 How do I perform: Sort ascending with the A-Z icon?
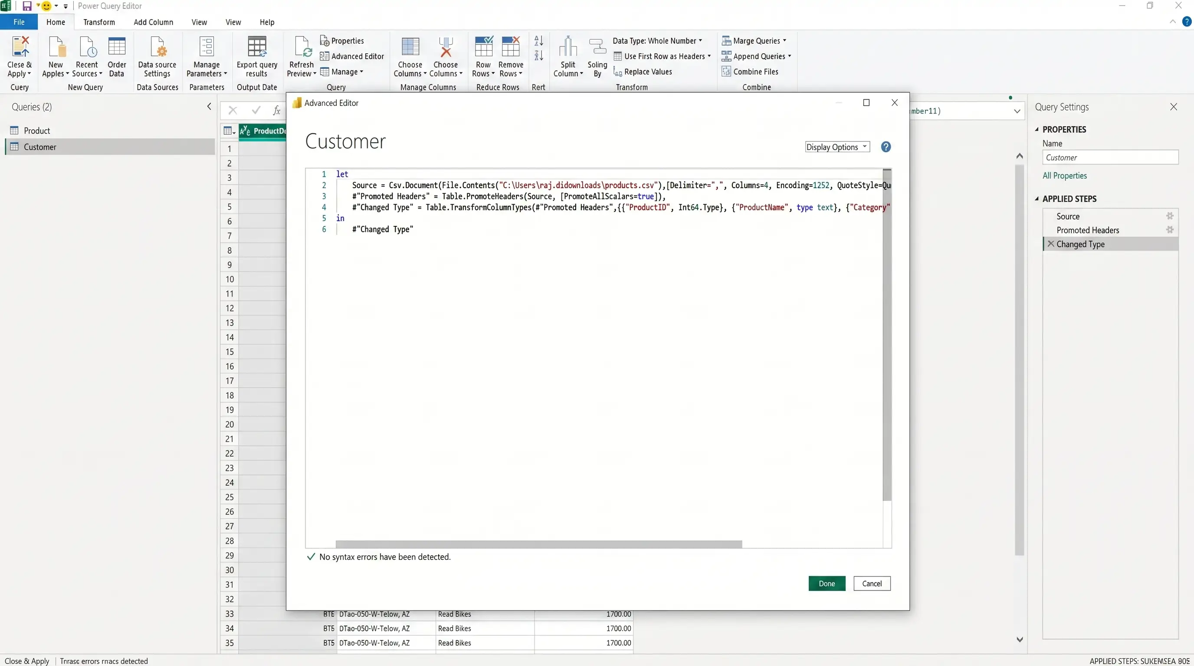point(538,41)
